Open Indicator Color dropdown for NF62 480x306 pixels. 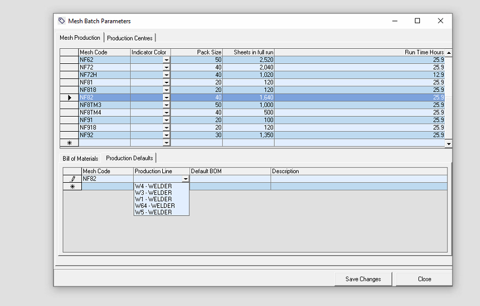[x=166, y=60]
